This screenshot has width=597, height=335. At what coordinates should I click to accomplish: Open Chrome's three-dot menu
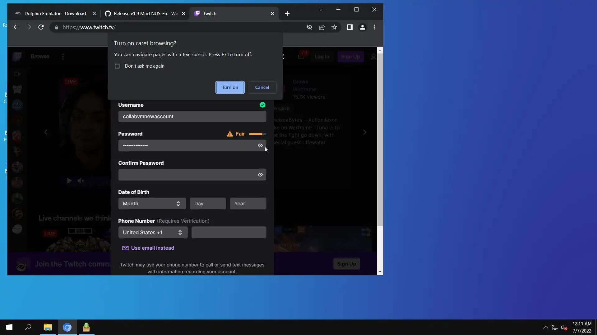[x=375, y=27]
